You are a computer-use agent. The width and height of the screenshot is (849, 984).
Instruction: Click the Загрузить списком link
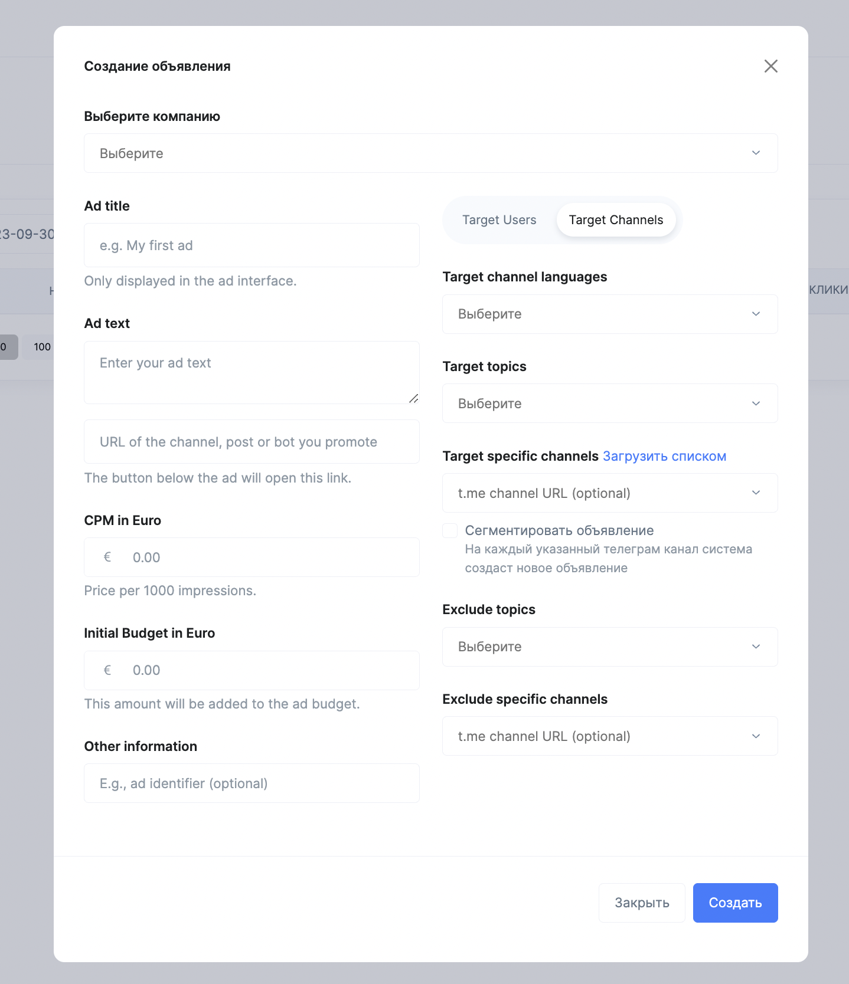pyautogui.click(x=664, y=456)
